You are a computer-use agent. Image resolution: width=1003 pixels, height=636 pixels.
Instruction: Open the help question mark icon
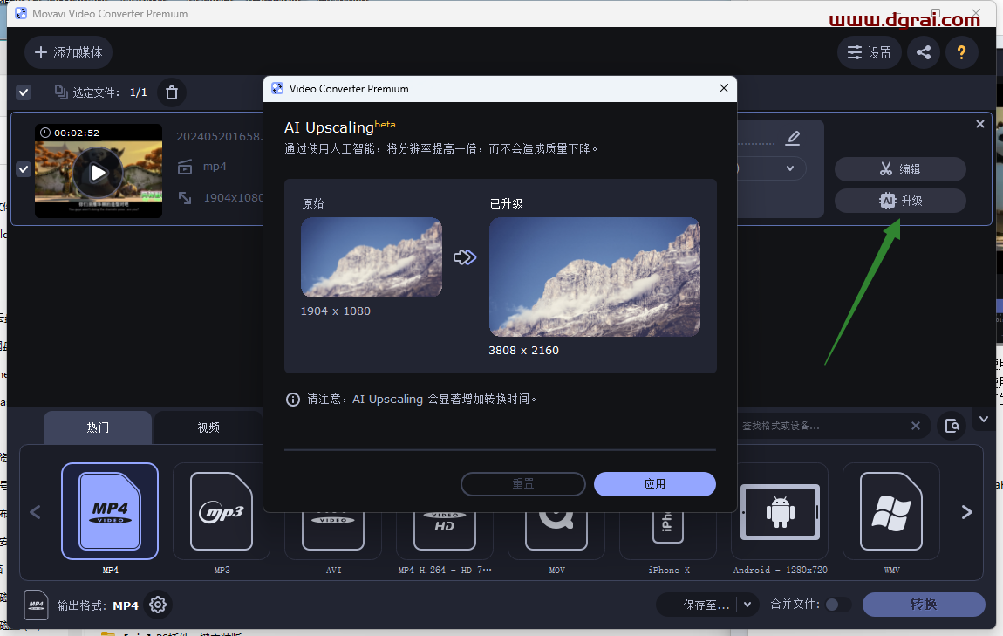(961, 52)
